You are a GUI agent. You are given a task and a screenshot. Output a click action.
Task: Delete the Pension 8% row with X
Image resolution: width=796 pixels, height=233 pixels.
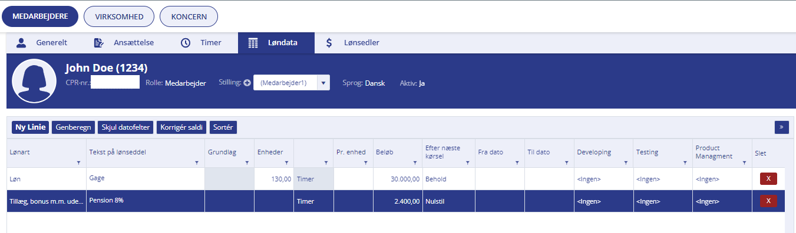(x=768, y=201)
